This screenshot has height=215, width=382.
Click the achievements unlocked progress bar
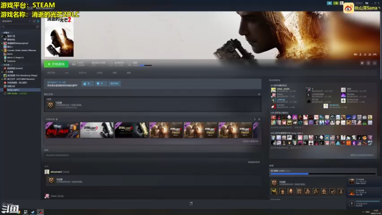[x=323, y=174]
